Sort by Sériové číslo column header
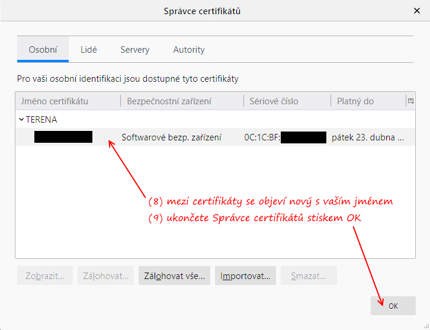The image size is (430, 330). [x=287, y=101]
